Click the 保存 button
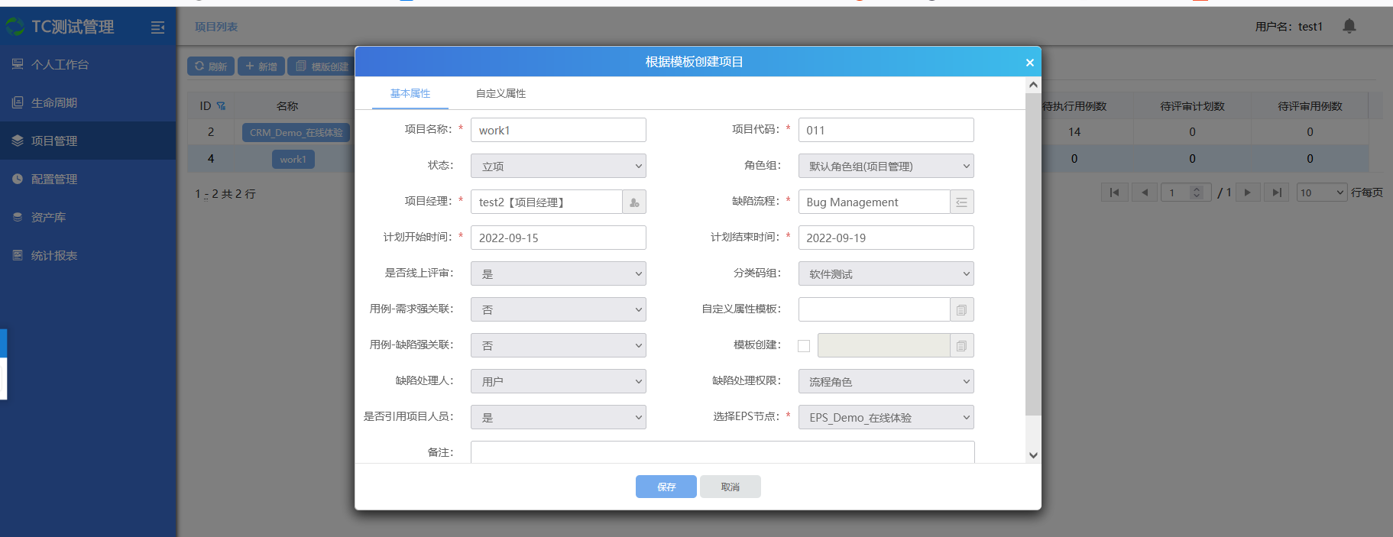The height and width of the screenshot is (537, 1393). [x=666, y=487]
